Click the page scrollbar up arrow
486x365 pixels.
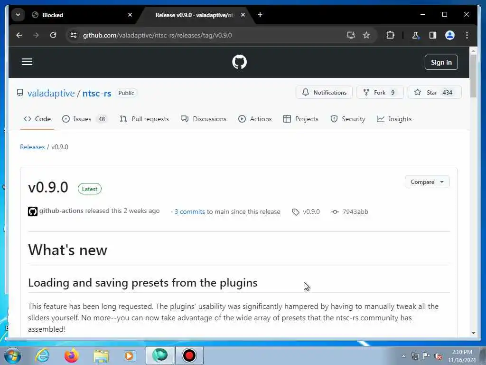coord(473,50)
